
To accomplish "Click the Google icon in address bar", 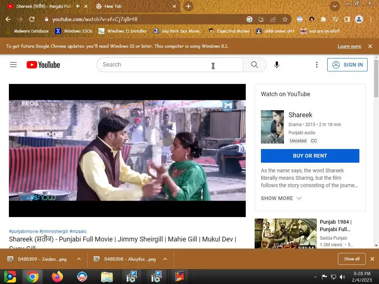I will pyautogui.click(x=249, y=19).
